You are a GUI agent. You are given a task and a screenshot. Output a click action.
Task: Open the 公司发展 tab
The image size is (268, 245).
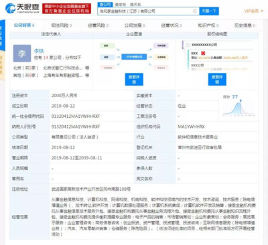coord(135,25)
